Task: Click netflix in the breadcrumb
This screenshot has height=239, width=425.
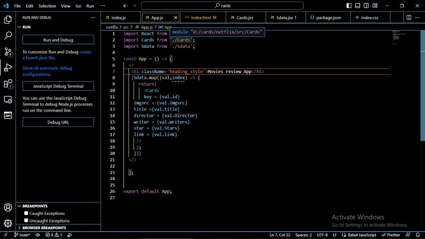Action: click(112, 27)
